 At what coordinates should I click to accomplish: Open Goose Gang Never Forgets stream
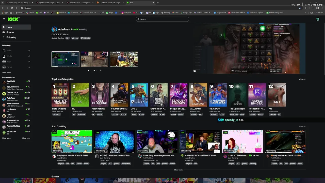pos(157,142)
